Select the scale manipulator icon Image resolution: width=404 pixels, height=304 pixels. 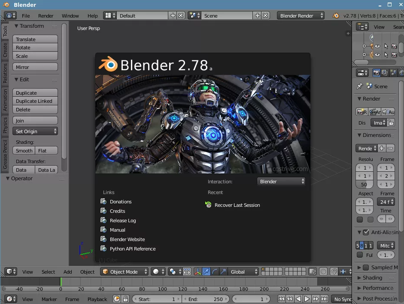223,271
